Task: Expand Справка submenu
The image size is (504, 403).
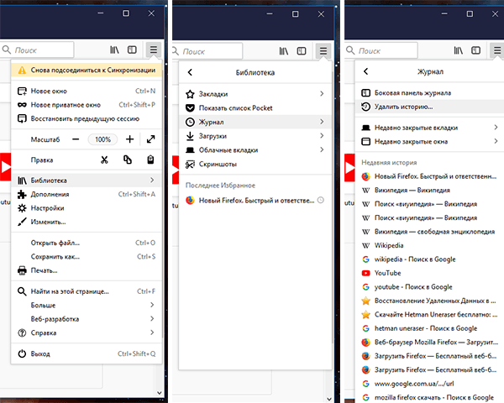Action: pos(87,332)
